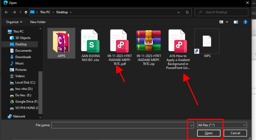The height and width of the screenshot is (140, 256).
Task: Expand the change view options arrow
Action: 227,22
